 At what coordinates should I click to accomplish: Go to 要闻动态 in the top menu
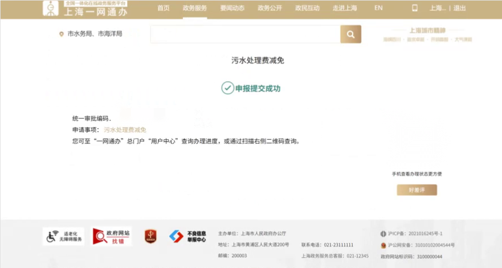pos(232,8)
